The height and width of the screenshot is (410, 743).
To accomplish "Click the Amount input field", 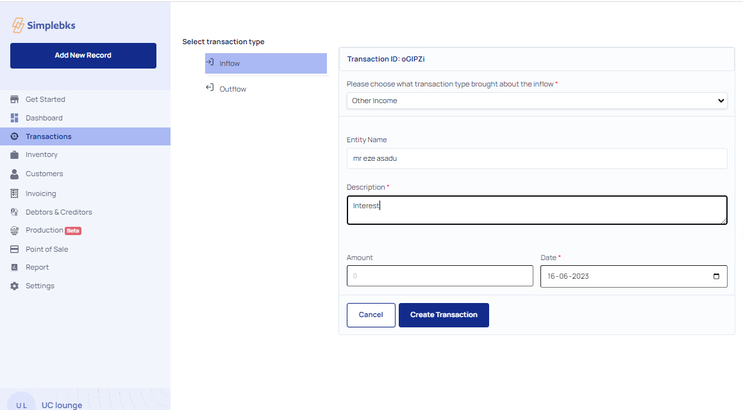I will pyautogui.click(x=440, y=275).
